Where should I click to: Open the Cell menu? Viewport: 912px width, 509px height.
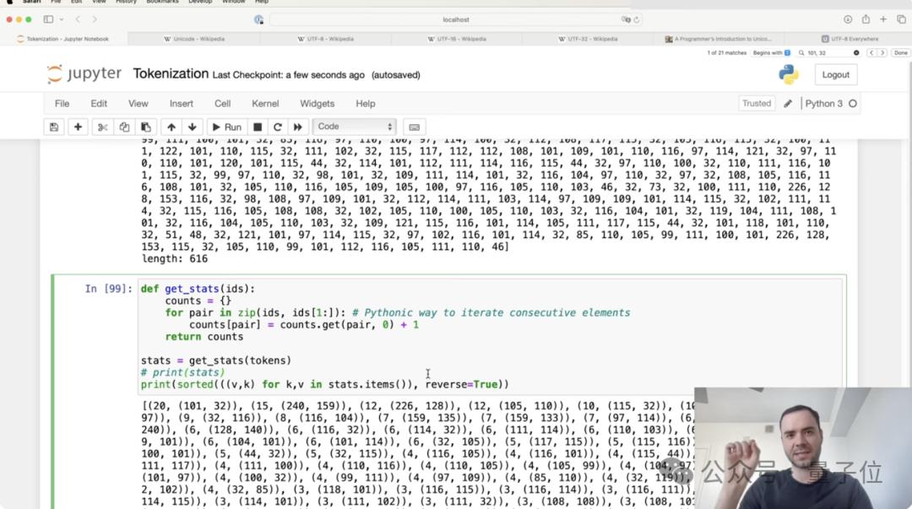pos(222,103)
